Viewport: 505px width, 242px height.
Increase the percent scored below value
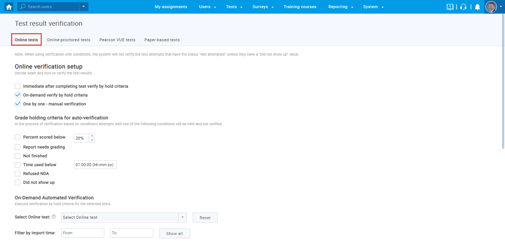tap(92, 136)
